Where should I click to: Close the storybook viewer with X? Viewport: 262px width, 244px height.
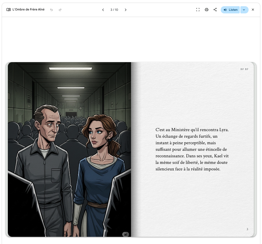pyautogui.click(x=253, y=10)
